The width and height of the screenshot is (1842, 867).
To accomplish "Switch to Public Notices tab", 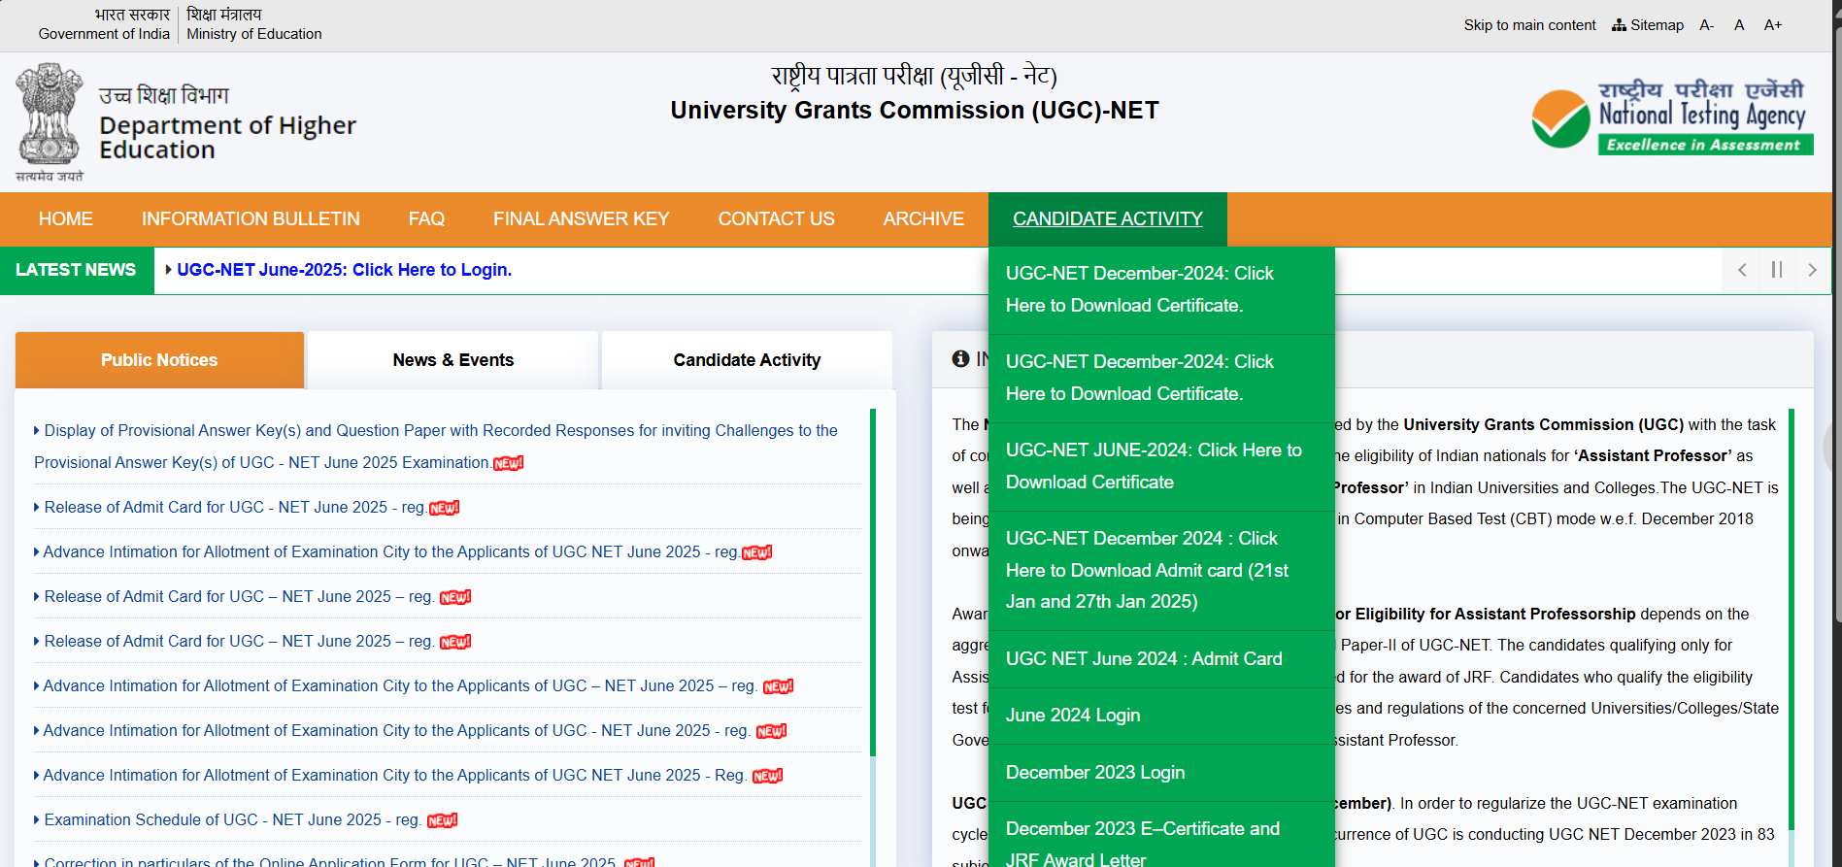I will 159,360.
